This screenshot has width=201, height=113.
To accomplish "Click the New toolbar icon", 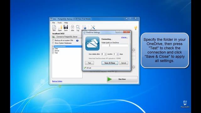I will 54,28.
